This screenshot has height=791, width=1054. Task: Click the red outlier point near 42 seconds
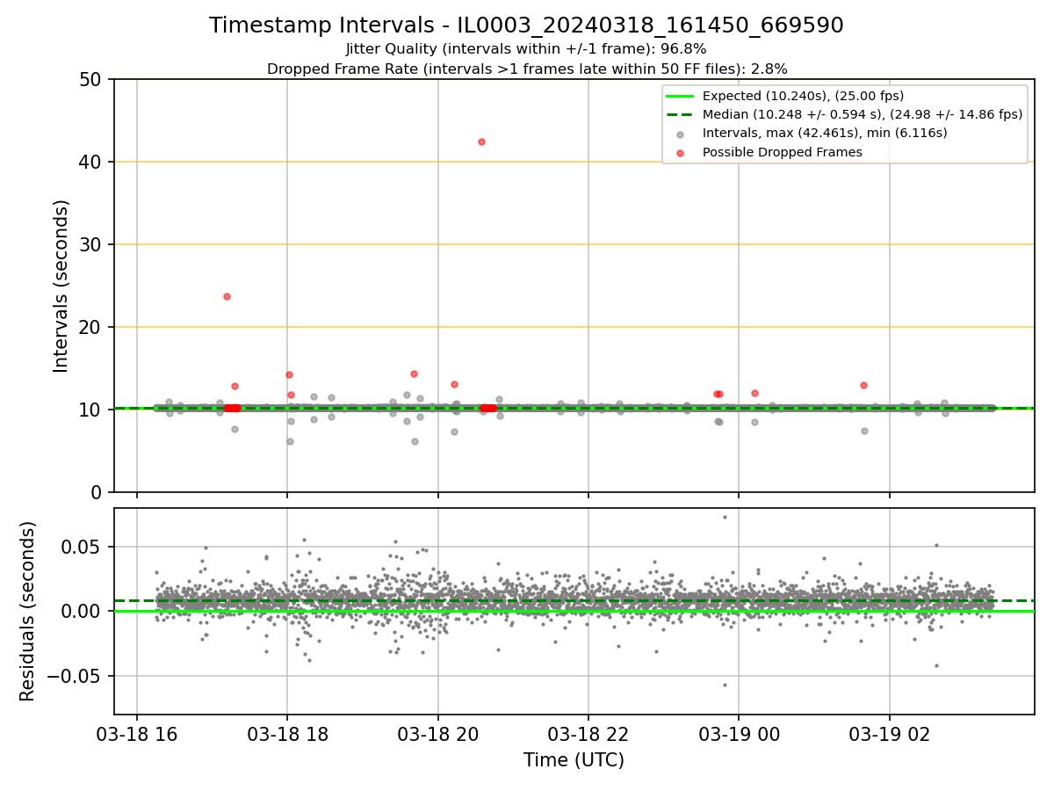(x=481, y=142)
